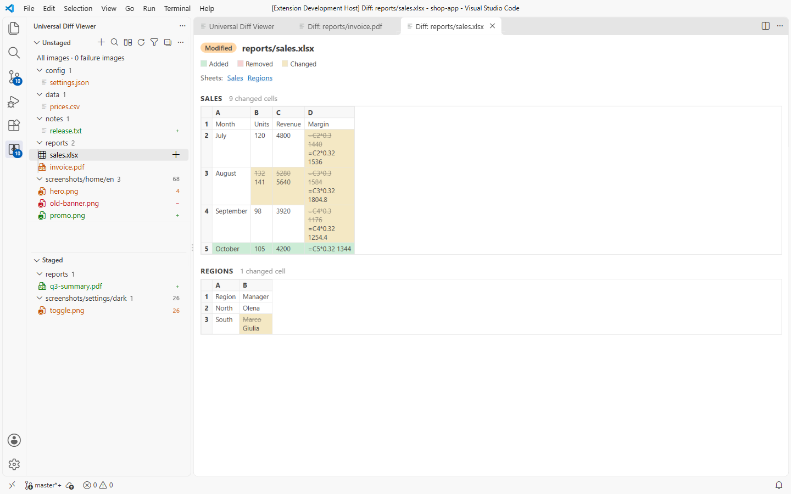This screenshot has width=791, height=494.
Task: Open Universal Diff Viewer panel more actions
Action: (182, 26)
